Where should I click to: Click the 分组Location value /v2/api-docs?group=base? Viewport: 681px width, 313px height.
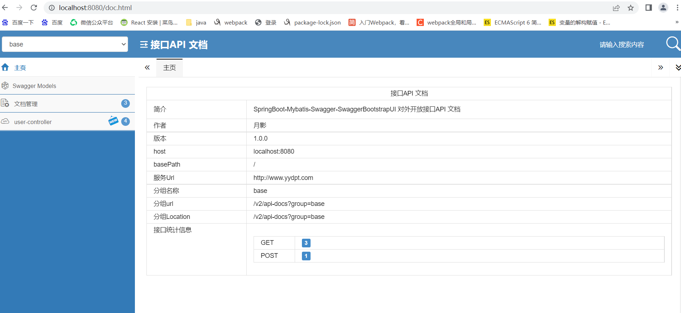tap(289, 217)
